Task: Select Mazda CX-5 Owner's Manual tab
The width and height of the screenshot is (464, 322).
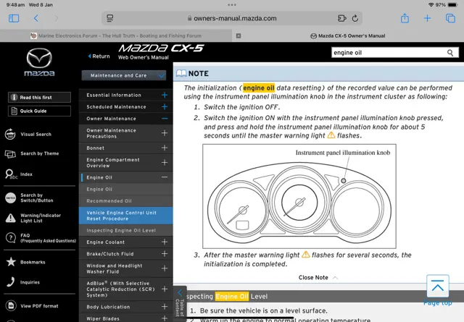Action: pos(348,35)
